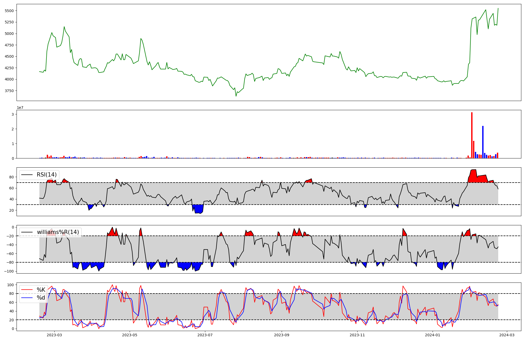Click the 4750 price axis label
This screenshot has height=341, width=525.
9,45
